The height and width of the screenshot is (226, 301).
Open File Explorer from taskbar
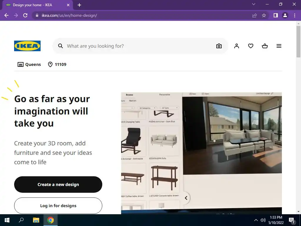(x=36, y=220)
